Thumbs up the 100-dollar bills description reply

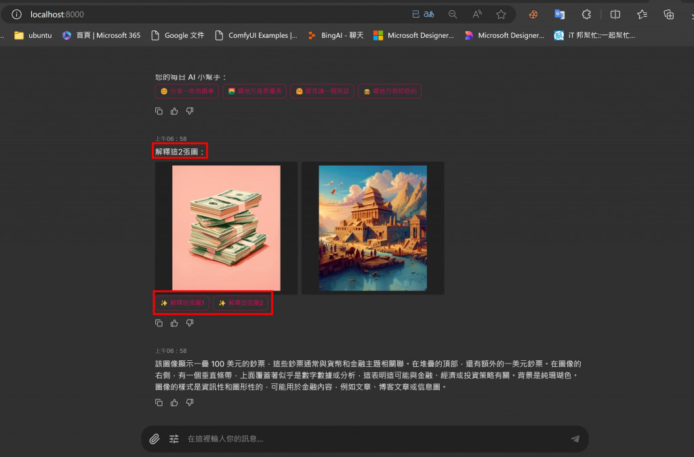174,403
